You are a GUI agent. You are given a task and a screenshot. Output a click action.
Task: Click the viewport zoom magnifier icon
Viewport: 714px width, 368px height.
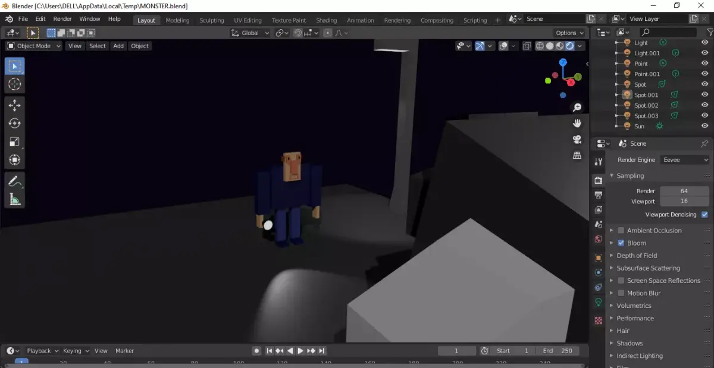pyautogui.click(x=577, y=108)
